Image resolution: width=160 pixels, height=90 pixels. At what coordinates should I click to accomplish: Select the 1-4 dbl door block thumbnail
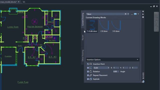pyautogui.click(x=92, y=26)
